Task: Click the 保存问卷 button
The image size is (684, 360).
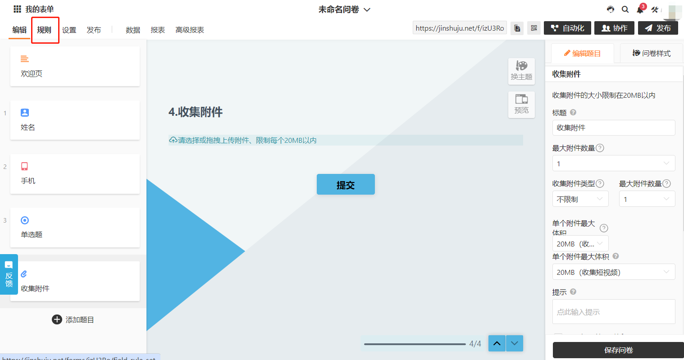Action: pos(618,350)
